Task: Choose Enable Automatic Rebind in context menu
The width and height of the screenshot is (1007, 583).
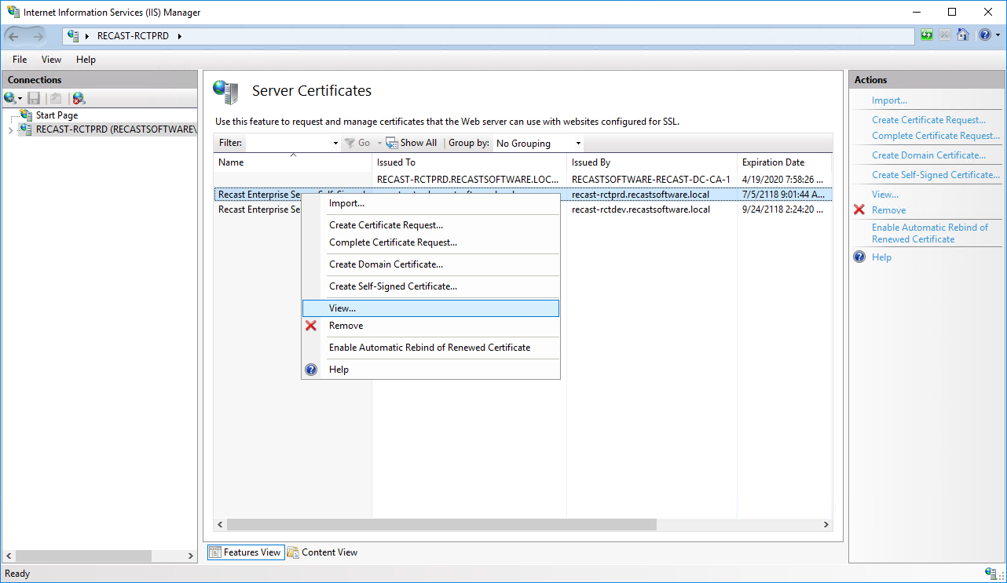Action: click(430, 348)
